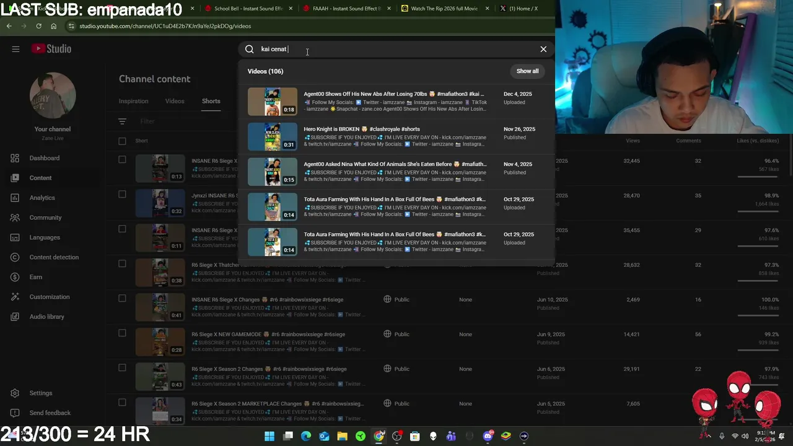Image resolution: width=793 pixels, height=446 pixels.
Task: Click thumbnail of R6 Siege X NEW GAMEMODE short
Action: point(160,341)
